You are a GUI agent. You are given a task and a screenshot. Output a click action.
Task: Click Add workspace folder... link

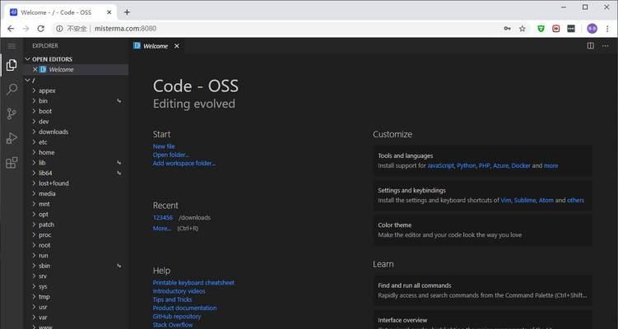coord(184,163)
